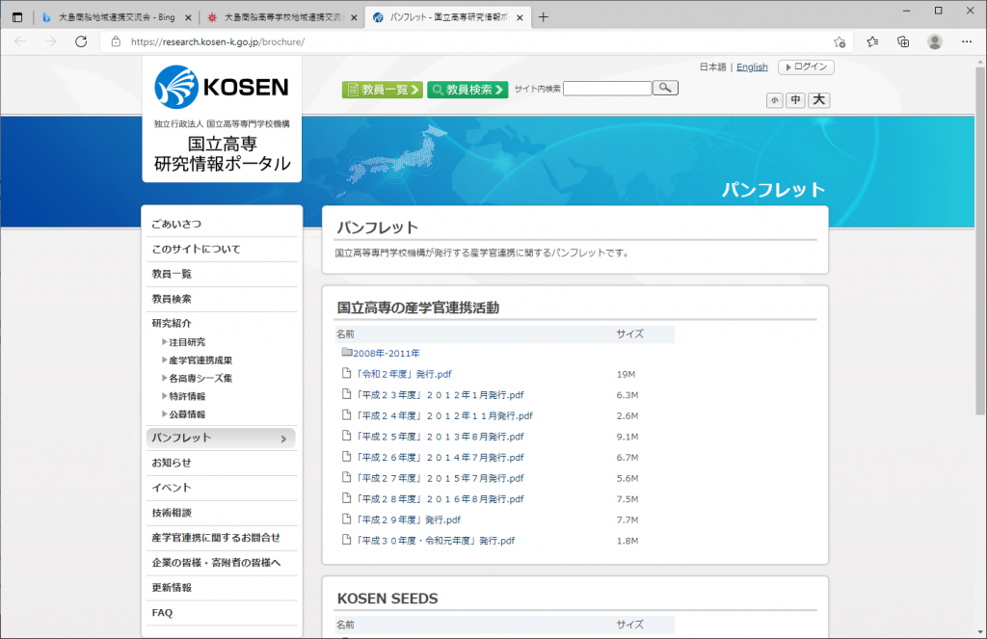Click the green 教員一覧 button
The height and width of the screenshot is (639, 987).
[382, 90]
